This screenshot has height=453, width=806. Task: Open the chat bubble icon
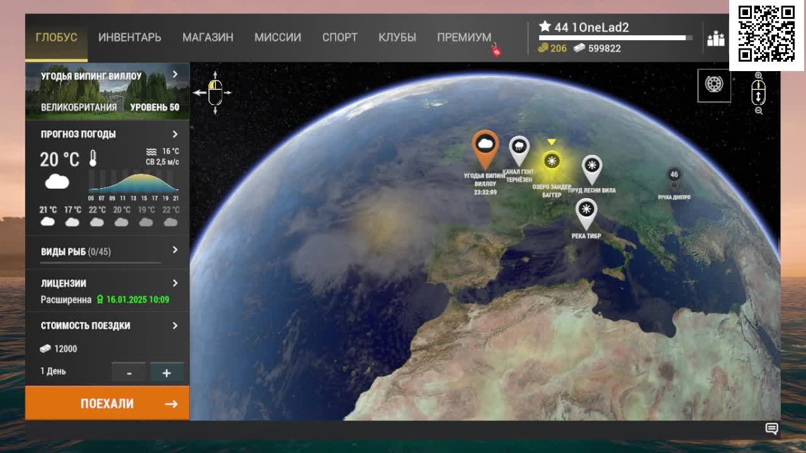coord(771,429)
